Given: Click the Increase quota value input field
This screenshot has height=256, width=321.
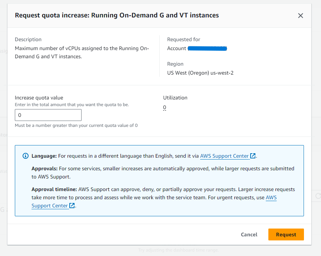Looking at the screenshot, I should click(48, 115).
